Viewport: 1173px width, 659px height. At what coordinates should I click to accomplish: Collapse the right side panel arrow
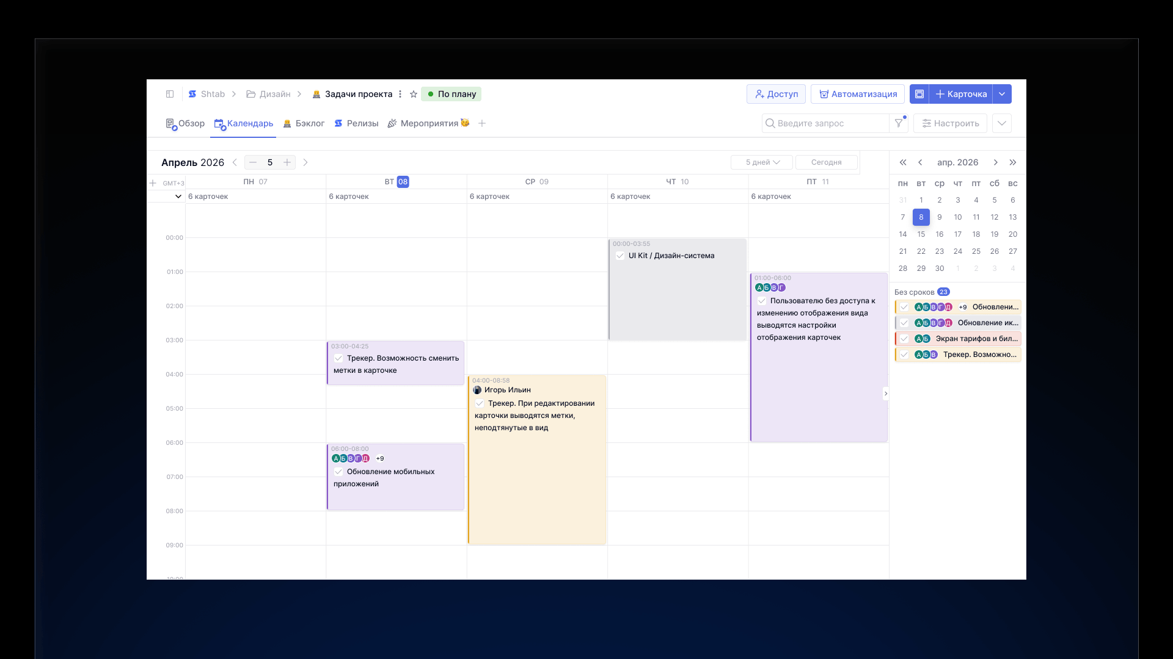pyautogui.click(x=886, y=394)
